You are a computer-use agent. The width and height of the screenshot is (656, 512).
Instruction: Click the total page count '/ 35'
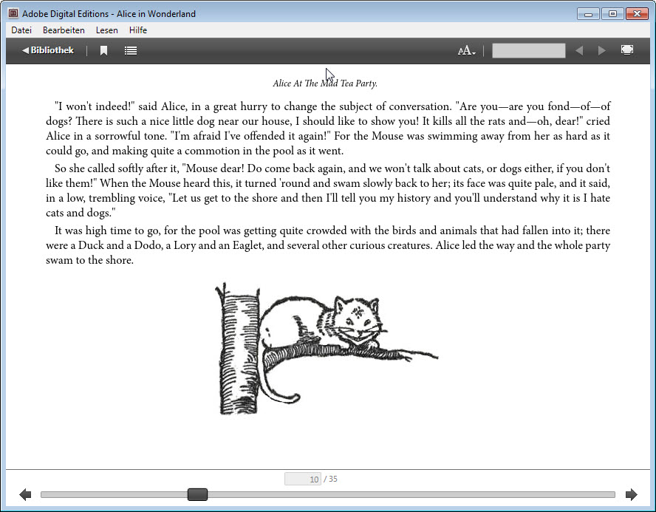pos(330,479)
